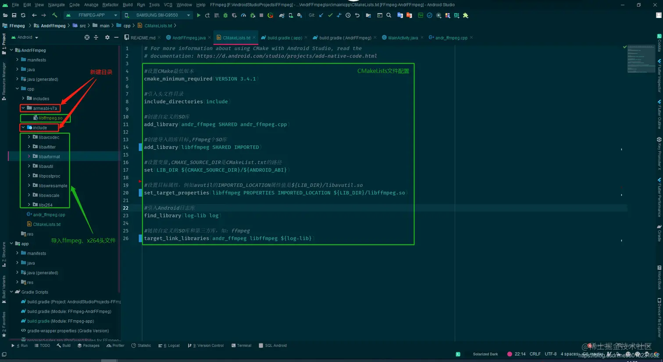Open the Terminal tool window
663x362 pixels.
point(241,346)
